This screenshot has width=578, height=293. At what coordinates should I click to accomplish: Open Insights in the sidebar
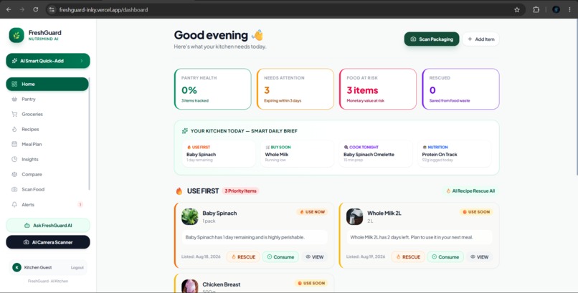click(x=47, y=159)
